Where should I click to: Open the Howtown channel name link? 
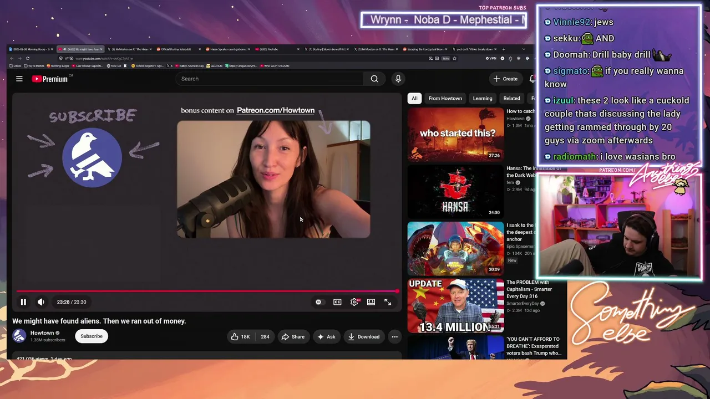(x=42, y=333)
